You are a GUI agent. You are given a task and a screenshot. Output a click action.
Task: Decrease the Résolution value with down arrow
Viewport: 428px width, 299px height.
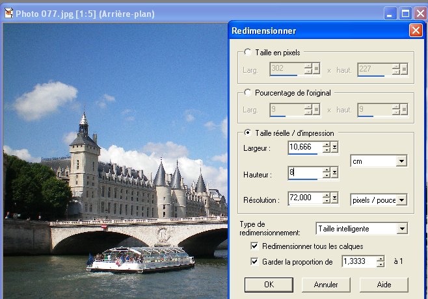click(327, 200)
